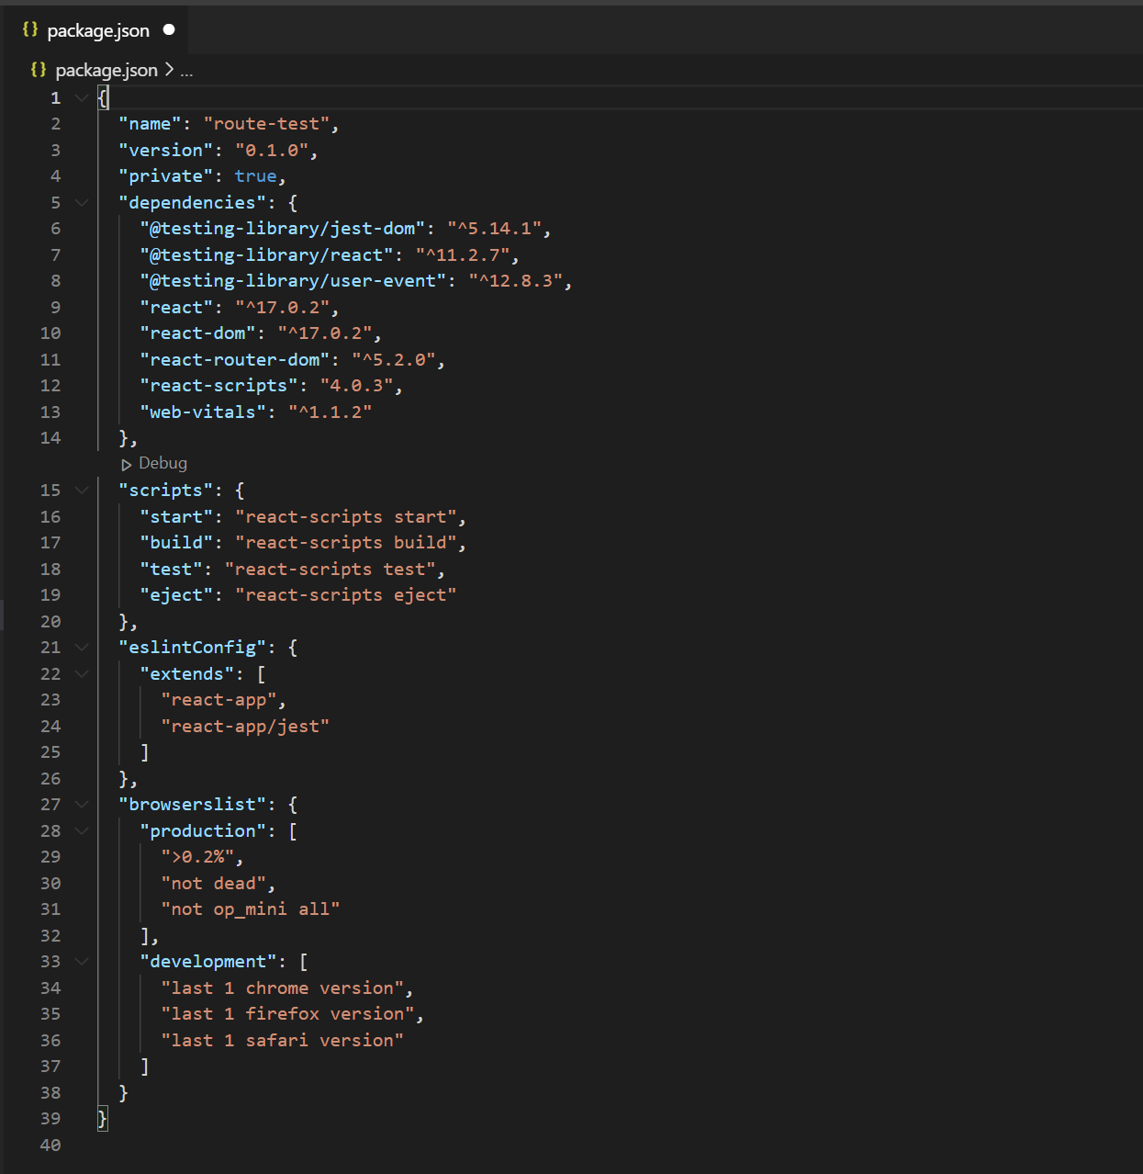The width and height of the screenshot is (1143, 1174).
Task: Collapse the development array fold arrow
Action: coord(82,962)
